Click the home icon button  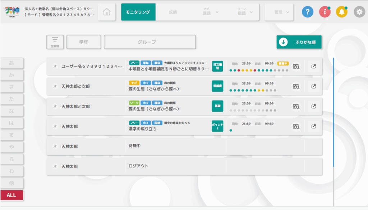pyautogui.click(x=106, y=12)
